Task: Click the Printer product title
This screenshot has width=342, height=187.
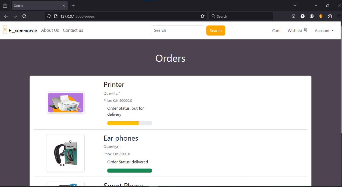Action: [x=114, y=84]
